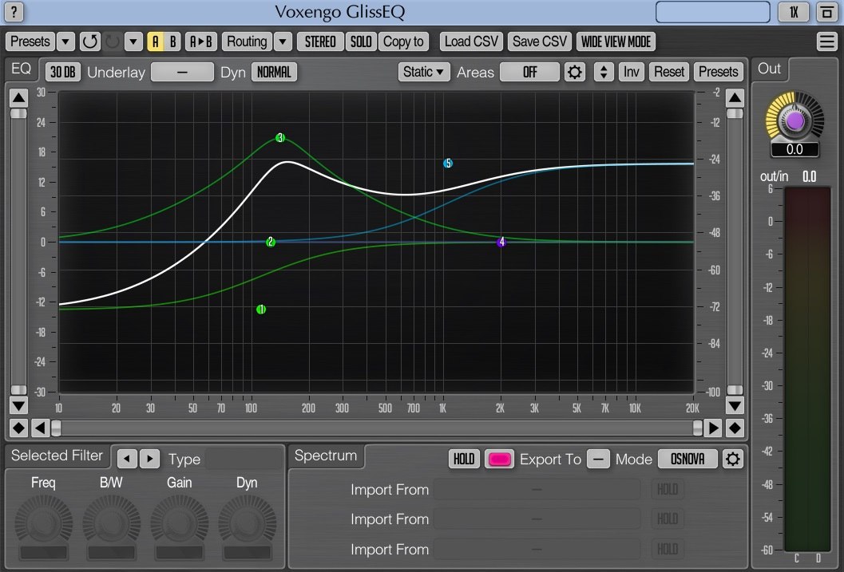Toggle Spectrum HOLD button
This screenshot has height=572, width=844.
(x=464, y=459)
